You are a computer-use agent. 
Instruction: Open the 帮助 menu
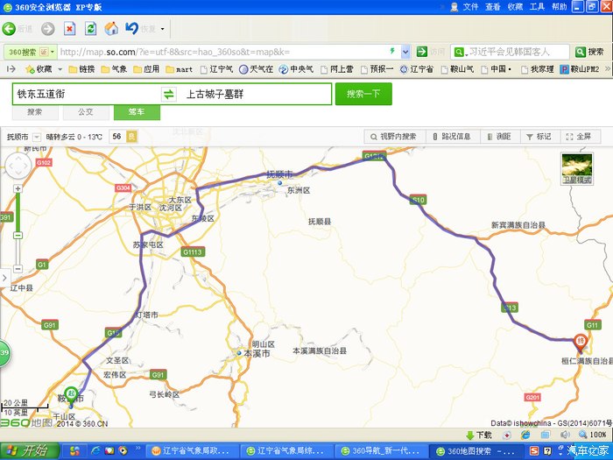(559, 7)
